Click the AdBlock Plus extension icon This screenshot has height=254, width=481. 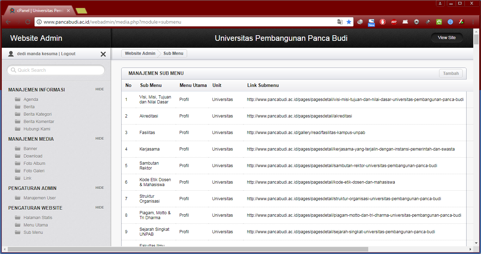pyautogui.click(x=394, y=22)
